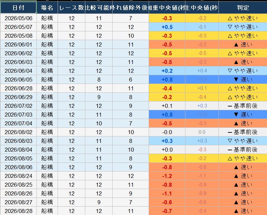Click 遅い verdict in 2026/06/05 row
Image resolution: width=267 pixels, height=215 pixels.
(243, 80)
